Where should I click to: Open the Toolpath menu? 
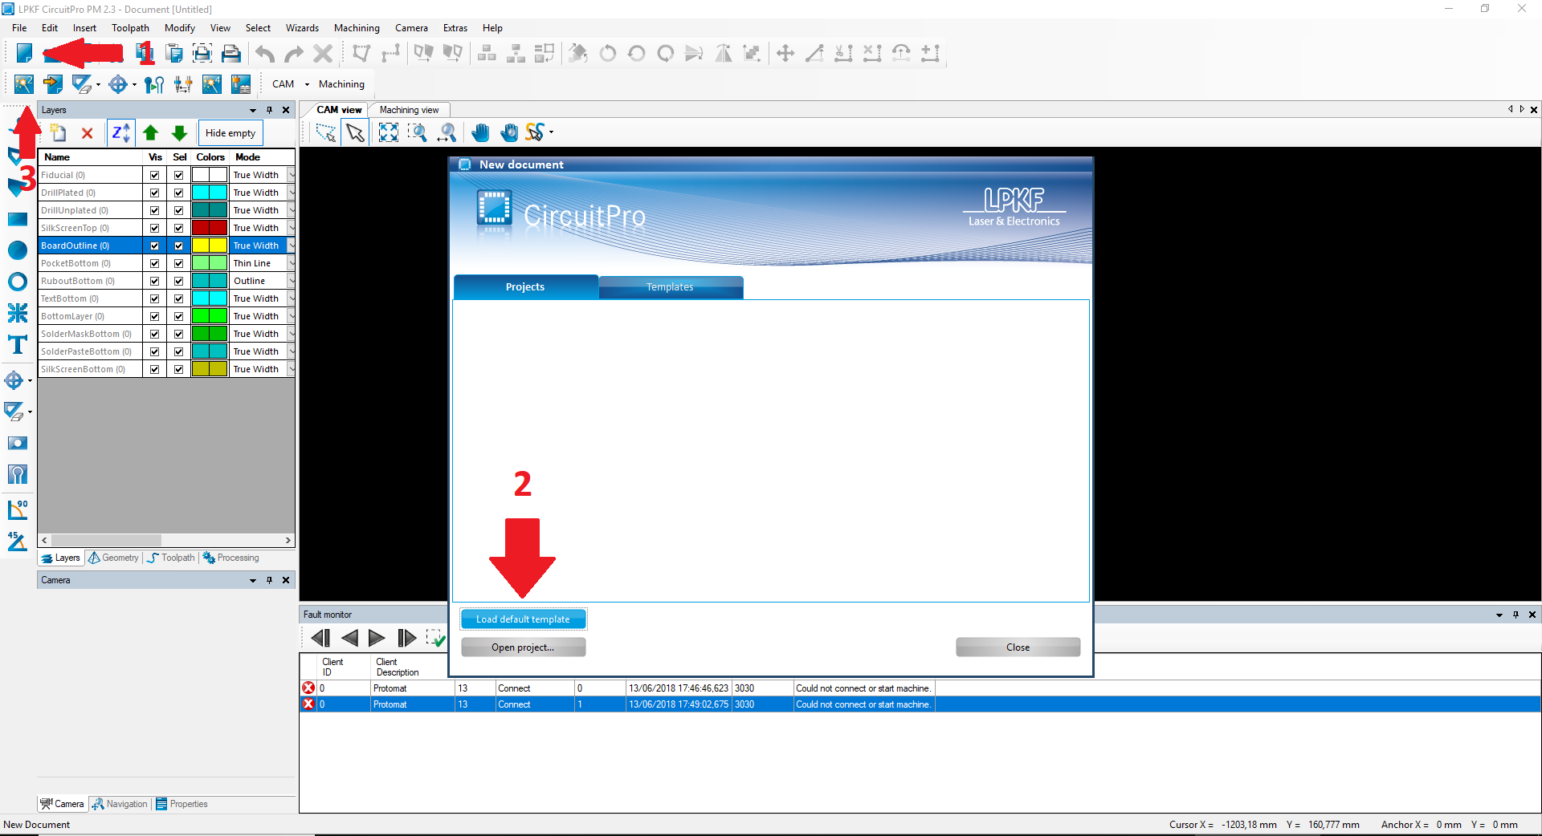pyautogui.click(x=130, y=28)
